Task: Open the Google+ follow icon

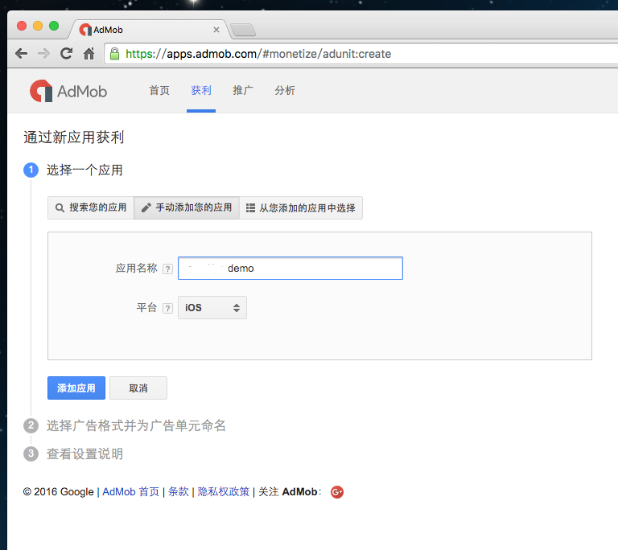Action: 337,492
